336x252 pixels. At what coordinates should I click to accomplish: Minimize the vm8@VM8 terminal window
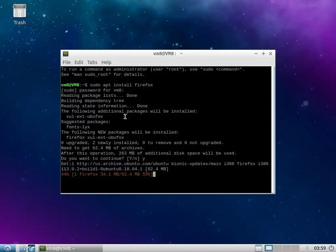256,53
